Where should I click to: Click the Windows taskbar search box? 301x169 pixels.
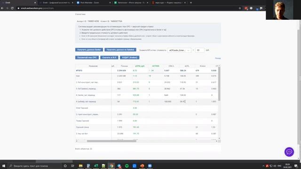pos(34,166)
